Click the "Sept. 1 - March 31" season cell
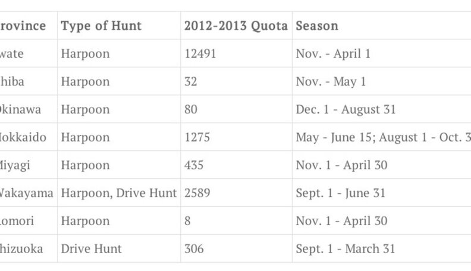The height and width of the screenshot is (271, 471). (x=345, y=249)
